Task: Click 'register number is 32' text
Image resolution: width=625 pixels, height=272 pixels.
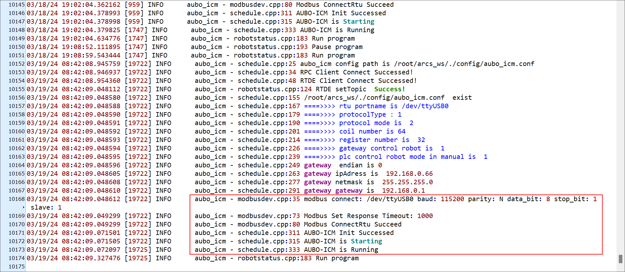Action: point(382,140)
